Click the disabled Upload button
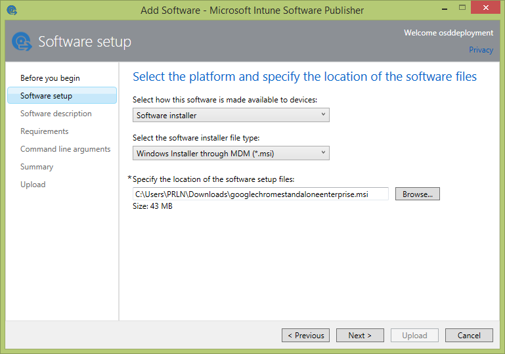 pos(414,335)
